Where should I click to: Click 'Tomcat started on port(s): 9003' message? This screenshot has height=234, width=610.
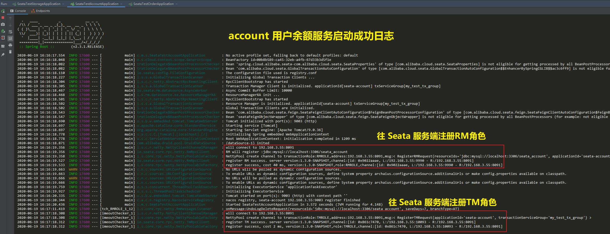tap(287, 196)
